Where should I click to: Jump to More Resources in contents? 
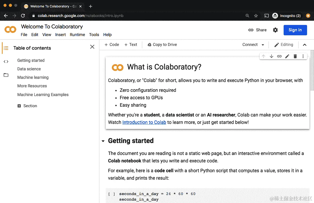pyautogui.click(x=32, y=86)
